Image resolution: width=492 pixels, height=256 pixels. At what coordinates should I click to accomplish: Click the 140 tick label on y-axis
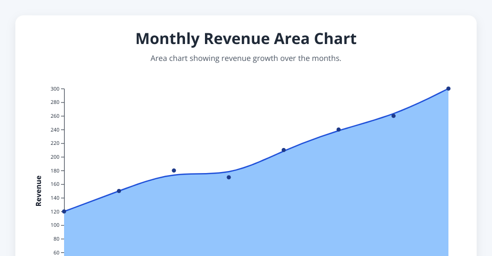55,198
